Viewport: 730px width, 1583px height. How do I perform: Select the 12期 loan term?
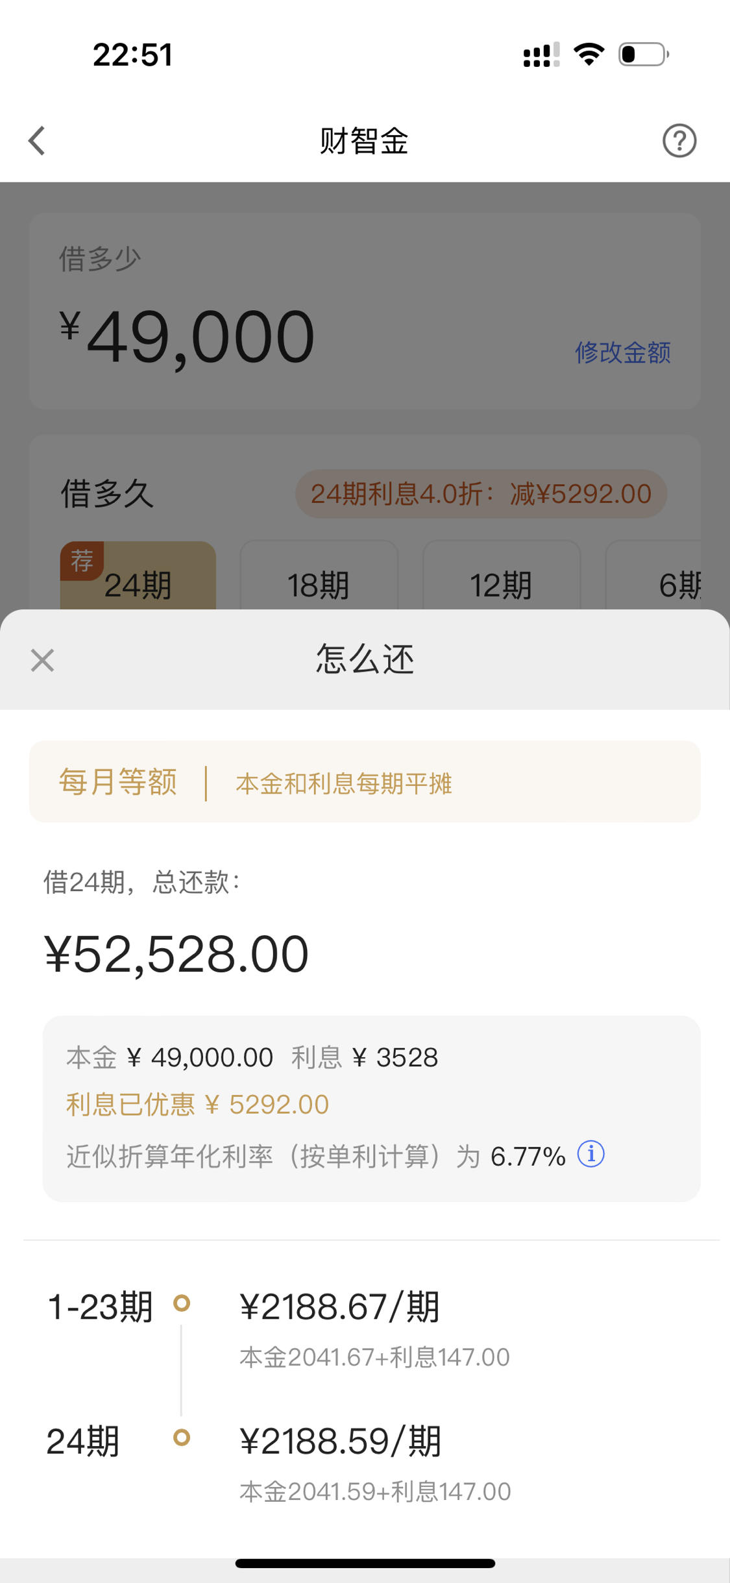click(502, 576)
